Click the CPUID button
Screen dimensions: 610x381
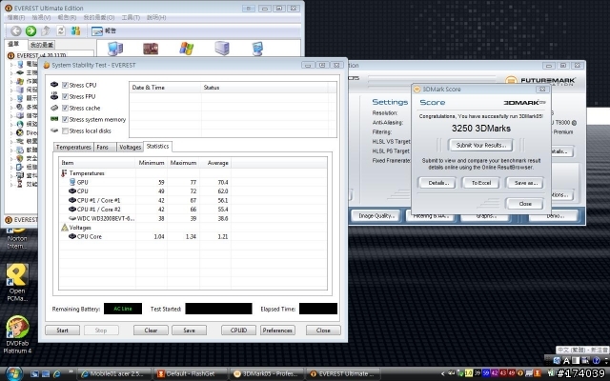[x=238, y=331]
